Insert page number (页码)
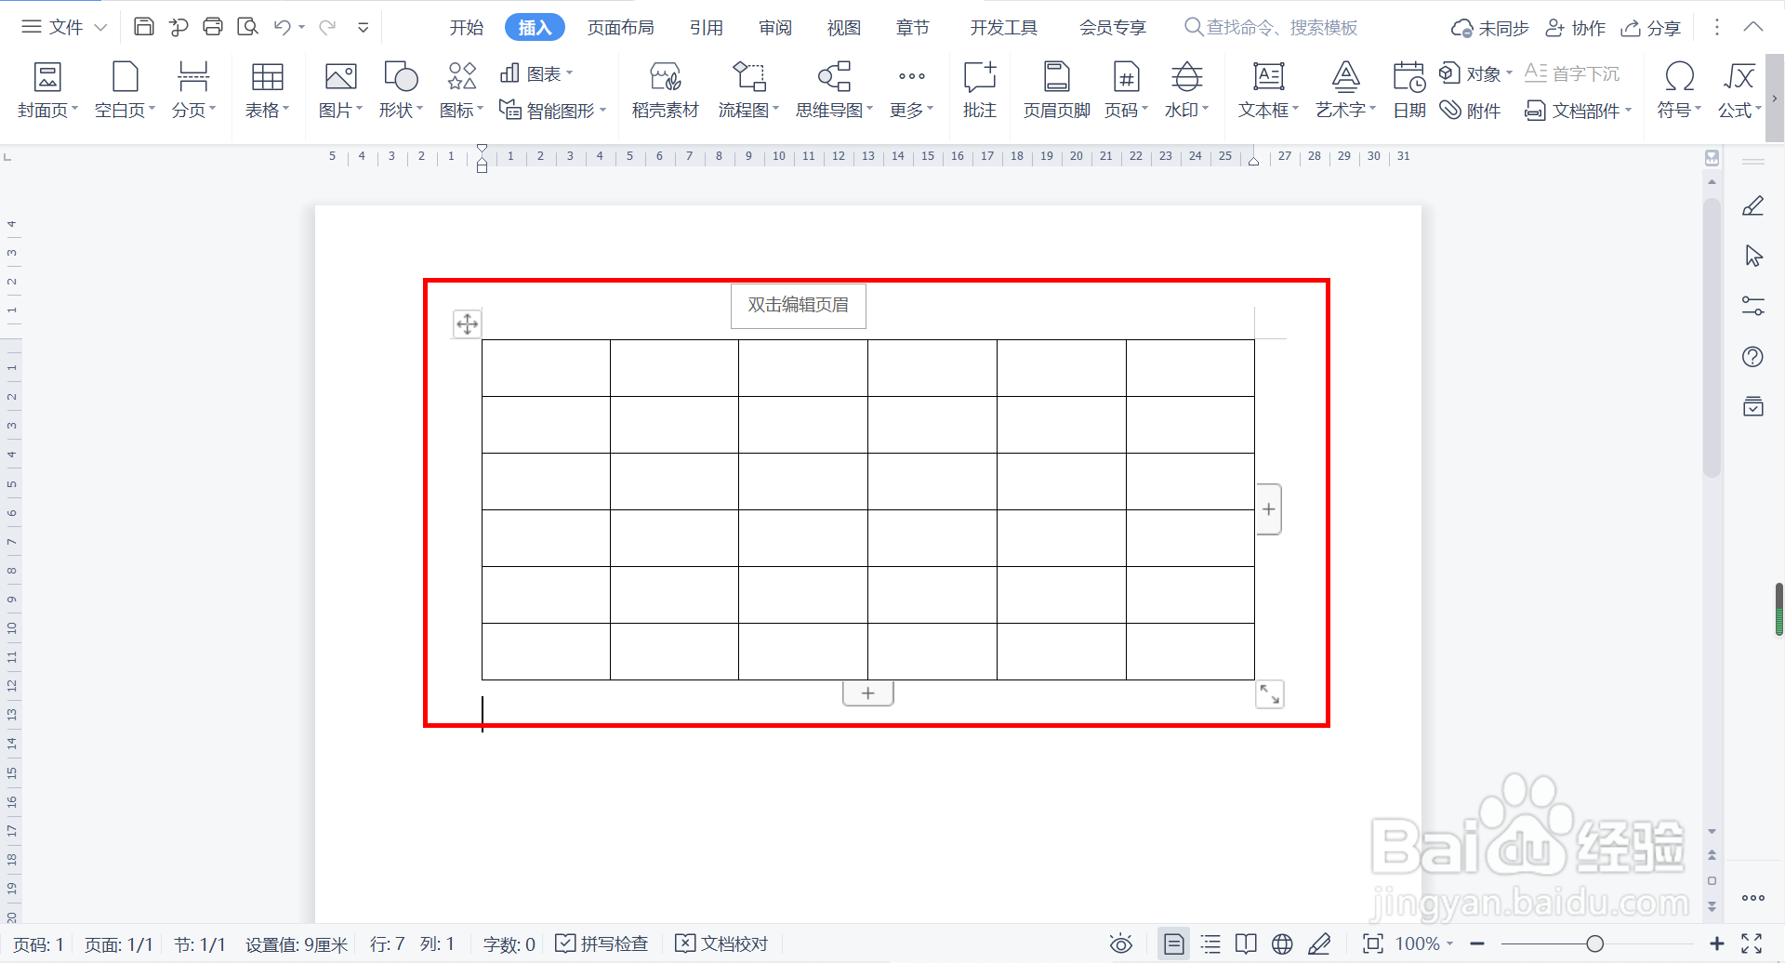This screenshot has height=963, width=1785. pyautogui.click(x=1126, y=90)
